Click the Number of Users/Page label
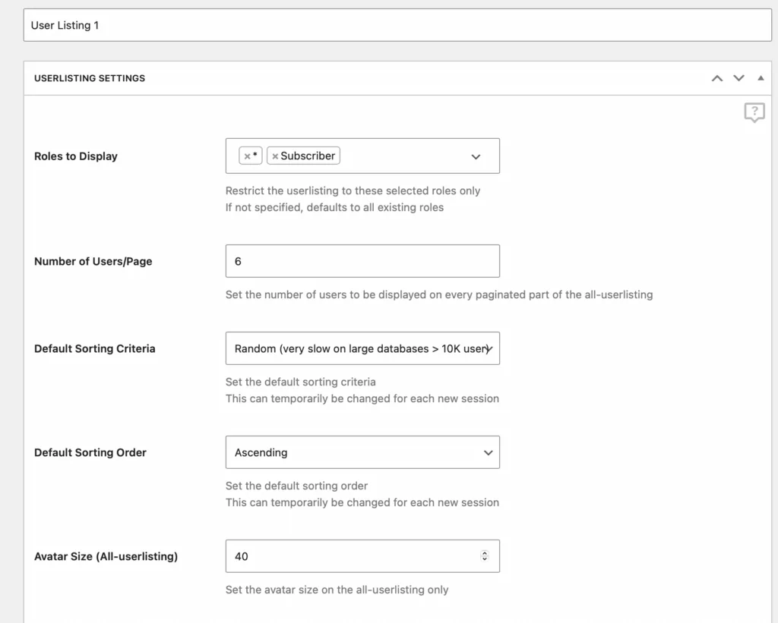 (93, 261)
